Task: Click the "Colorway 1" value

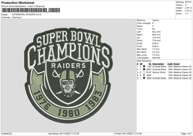Action: click(17, 17)
